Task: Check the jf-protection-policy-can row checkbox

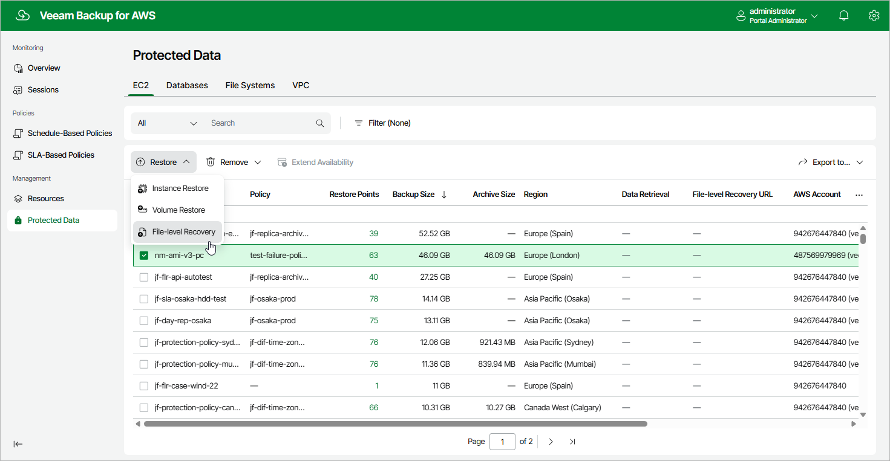Action: (x=144, y=408)
